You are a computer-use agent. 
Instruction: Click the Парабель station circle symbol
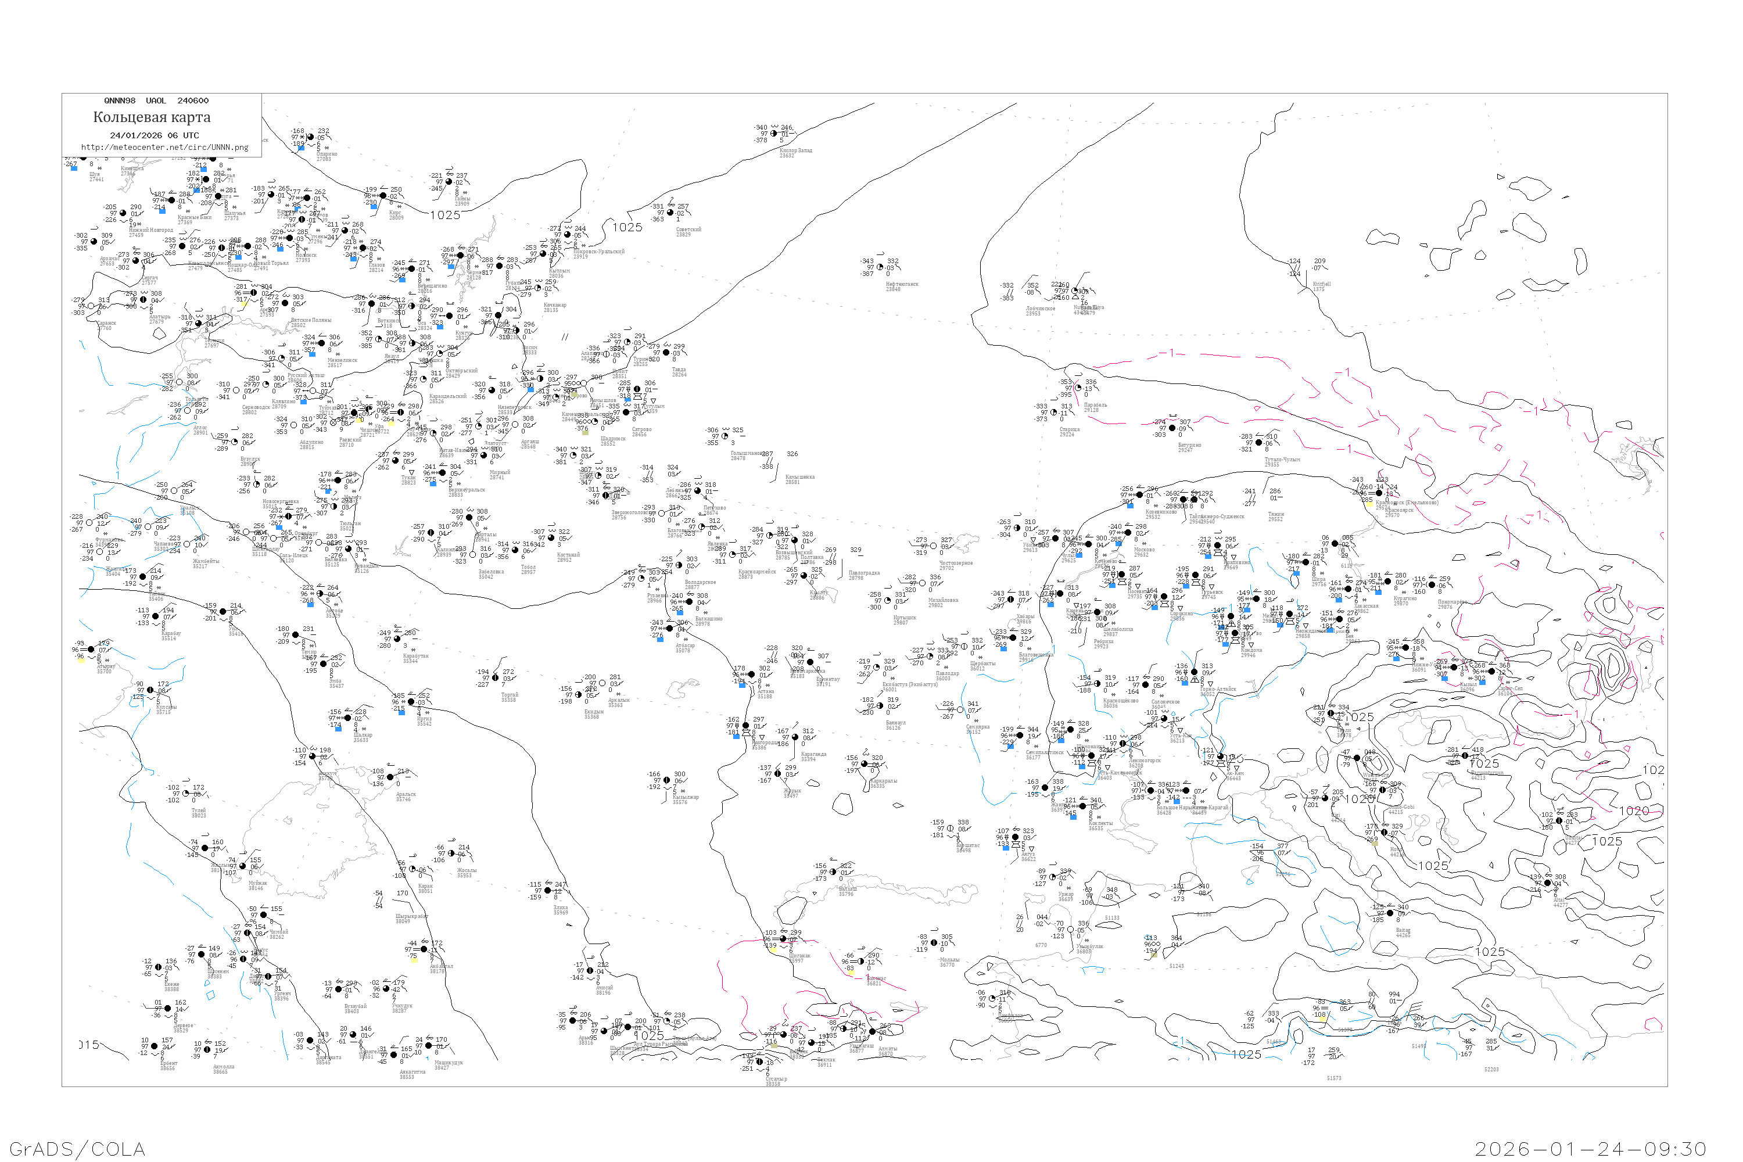(1078, 388)
